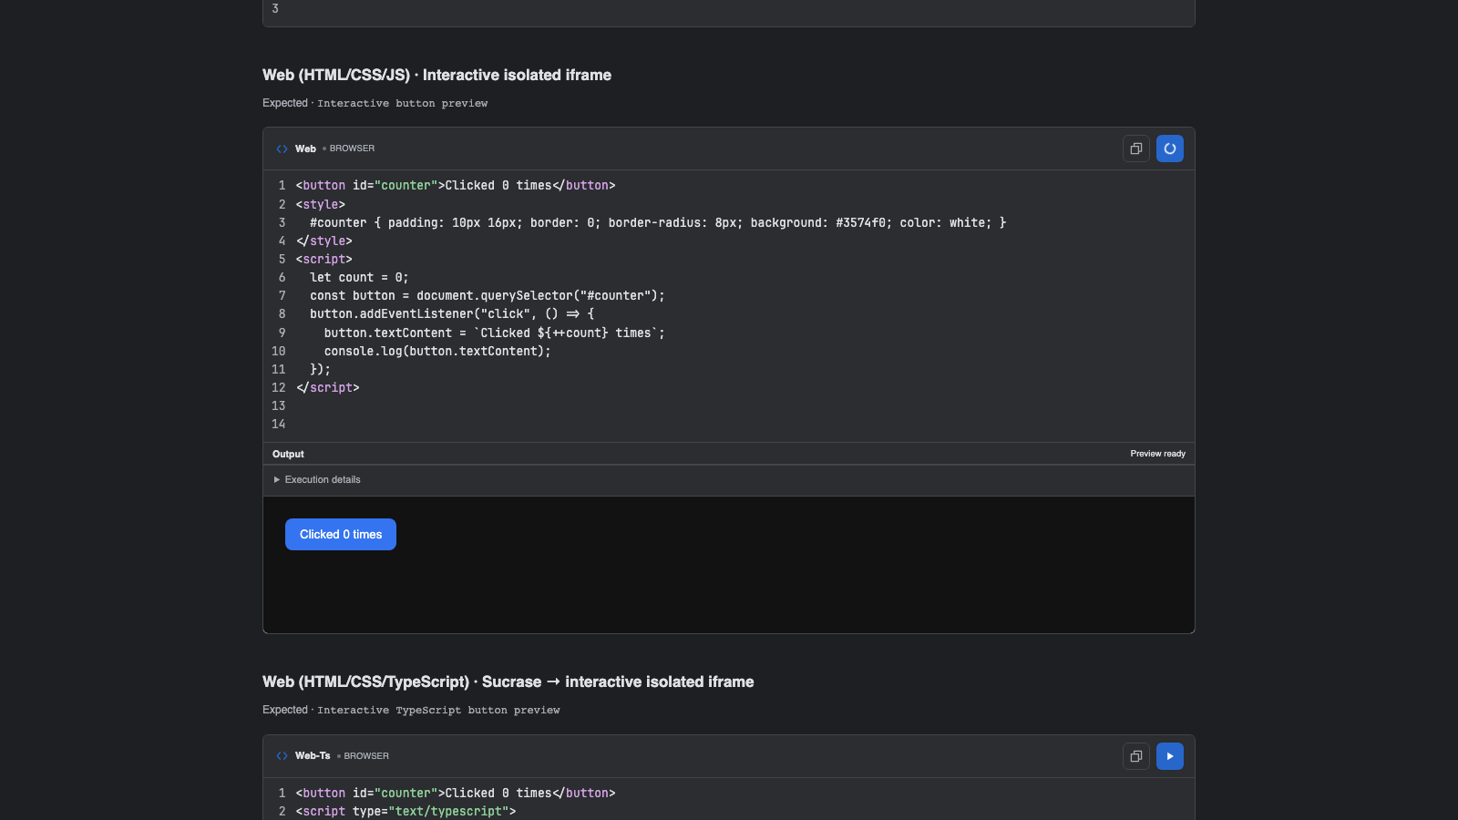Viewport: 1458px width, 820px height.
Task: Click line number 14 in the Web editor
Action: (279, 425)
